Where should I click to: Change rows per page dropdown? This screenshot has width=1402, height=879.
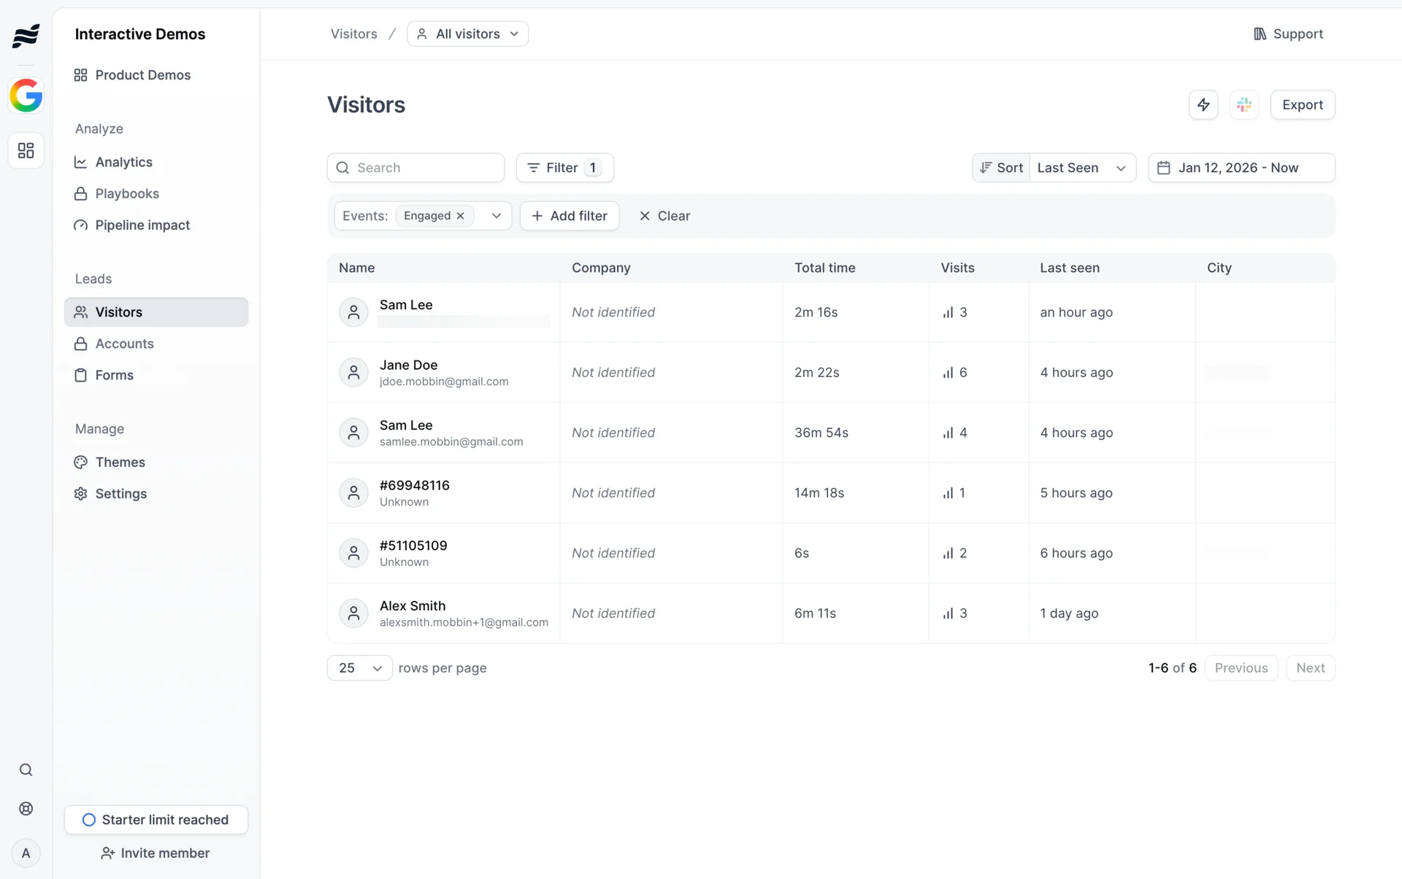click(360, 667)
